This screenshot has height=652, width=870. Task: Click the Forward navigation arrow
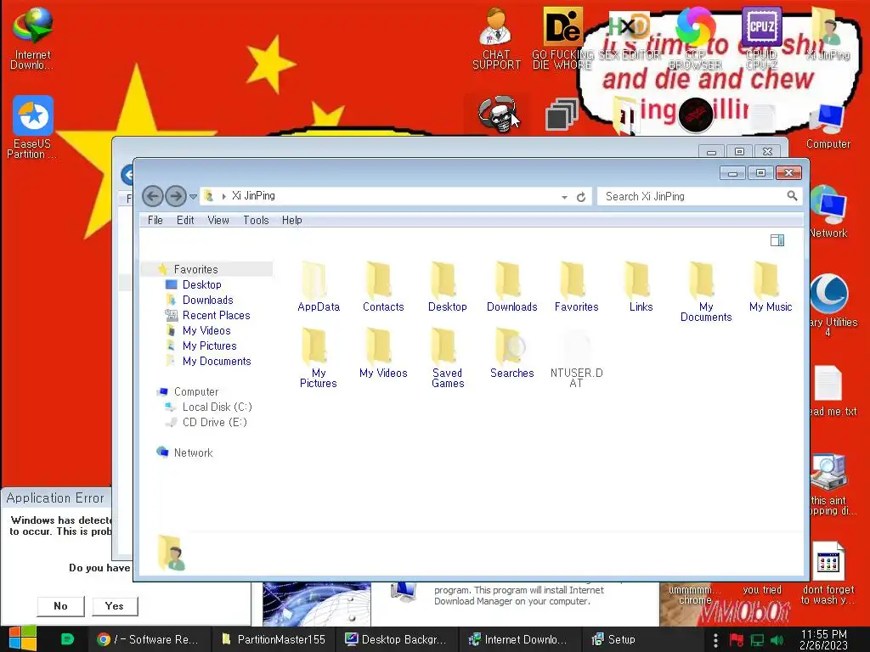[176, 196]
